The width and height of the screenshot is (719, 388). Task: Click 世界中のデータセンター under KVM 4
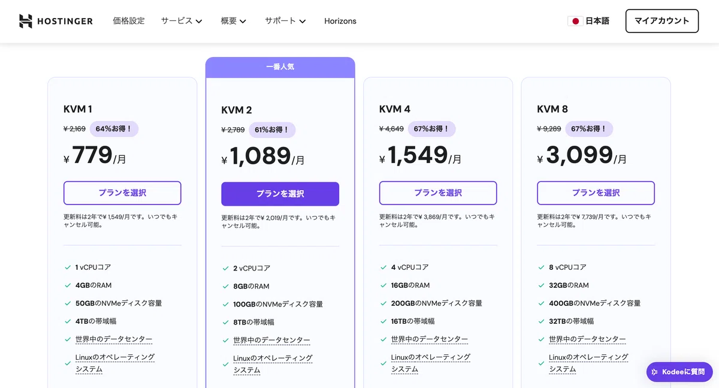(x=430, y=339)
